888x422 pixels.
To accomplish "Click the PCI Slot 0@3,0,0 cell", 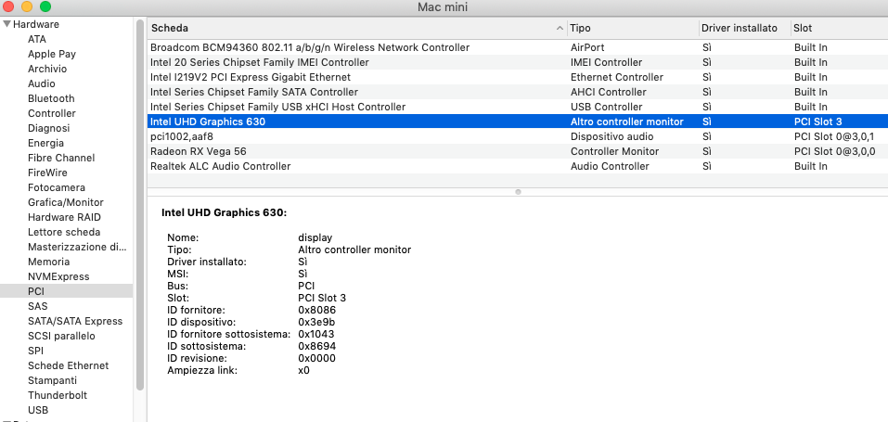I will 835,151.
